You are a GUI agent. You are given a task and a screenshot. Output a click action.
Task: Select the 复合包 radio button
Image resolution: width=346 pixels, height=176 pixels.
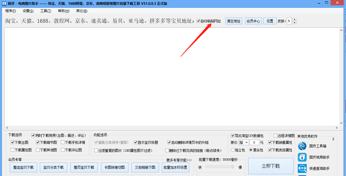251,150
